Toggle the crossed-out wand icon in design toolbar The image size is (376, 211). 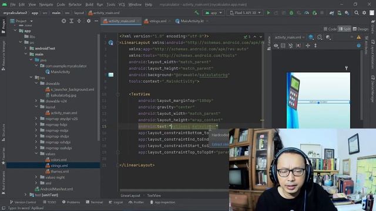(x=291, y=46)
